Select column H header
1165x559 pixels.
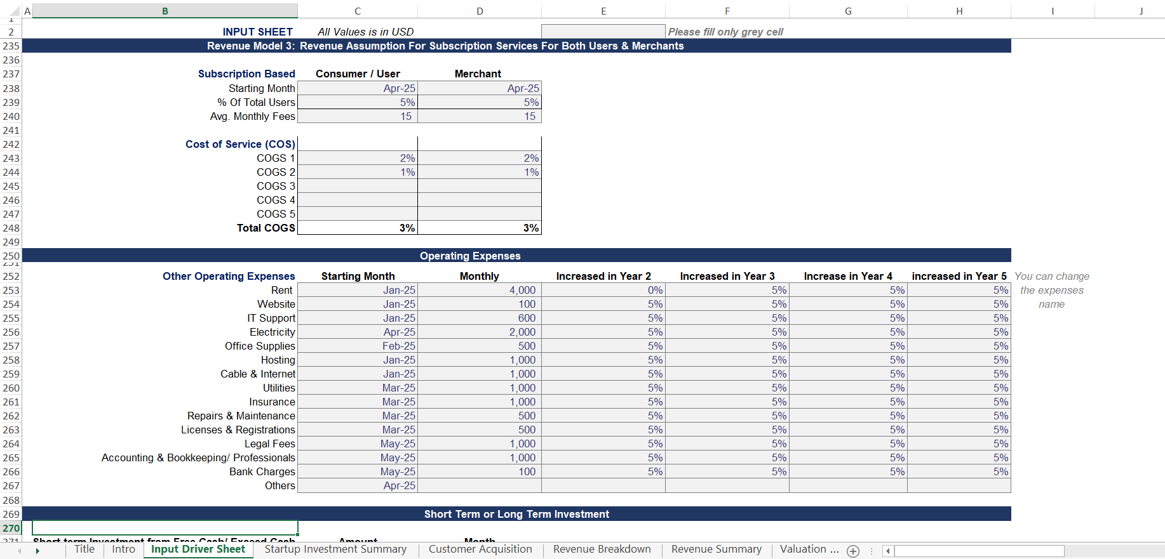pos(959,11)
